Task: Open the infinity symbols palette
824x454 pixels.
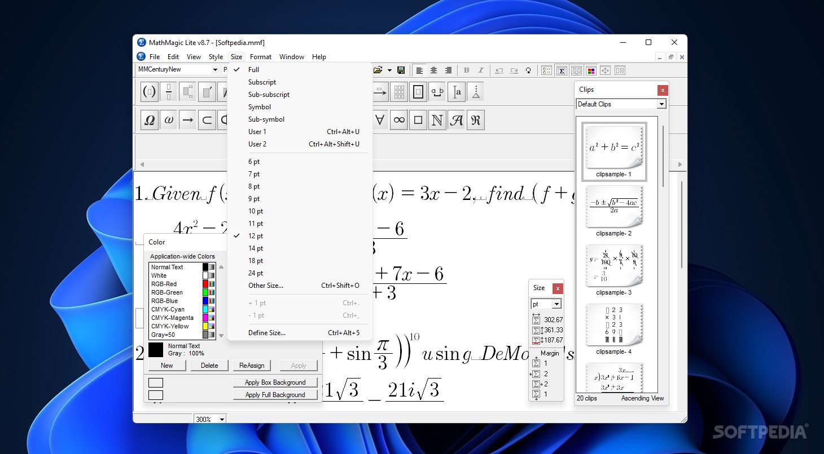Action: tap(399, 120)
